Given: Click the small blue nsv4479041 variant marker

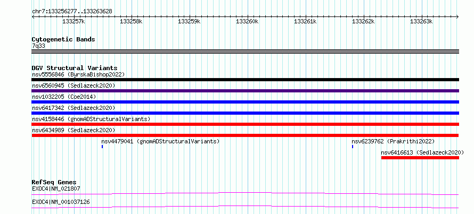Looking at the screenshot, I should point(102,147).
